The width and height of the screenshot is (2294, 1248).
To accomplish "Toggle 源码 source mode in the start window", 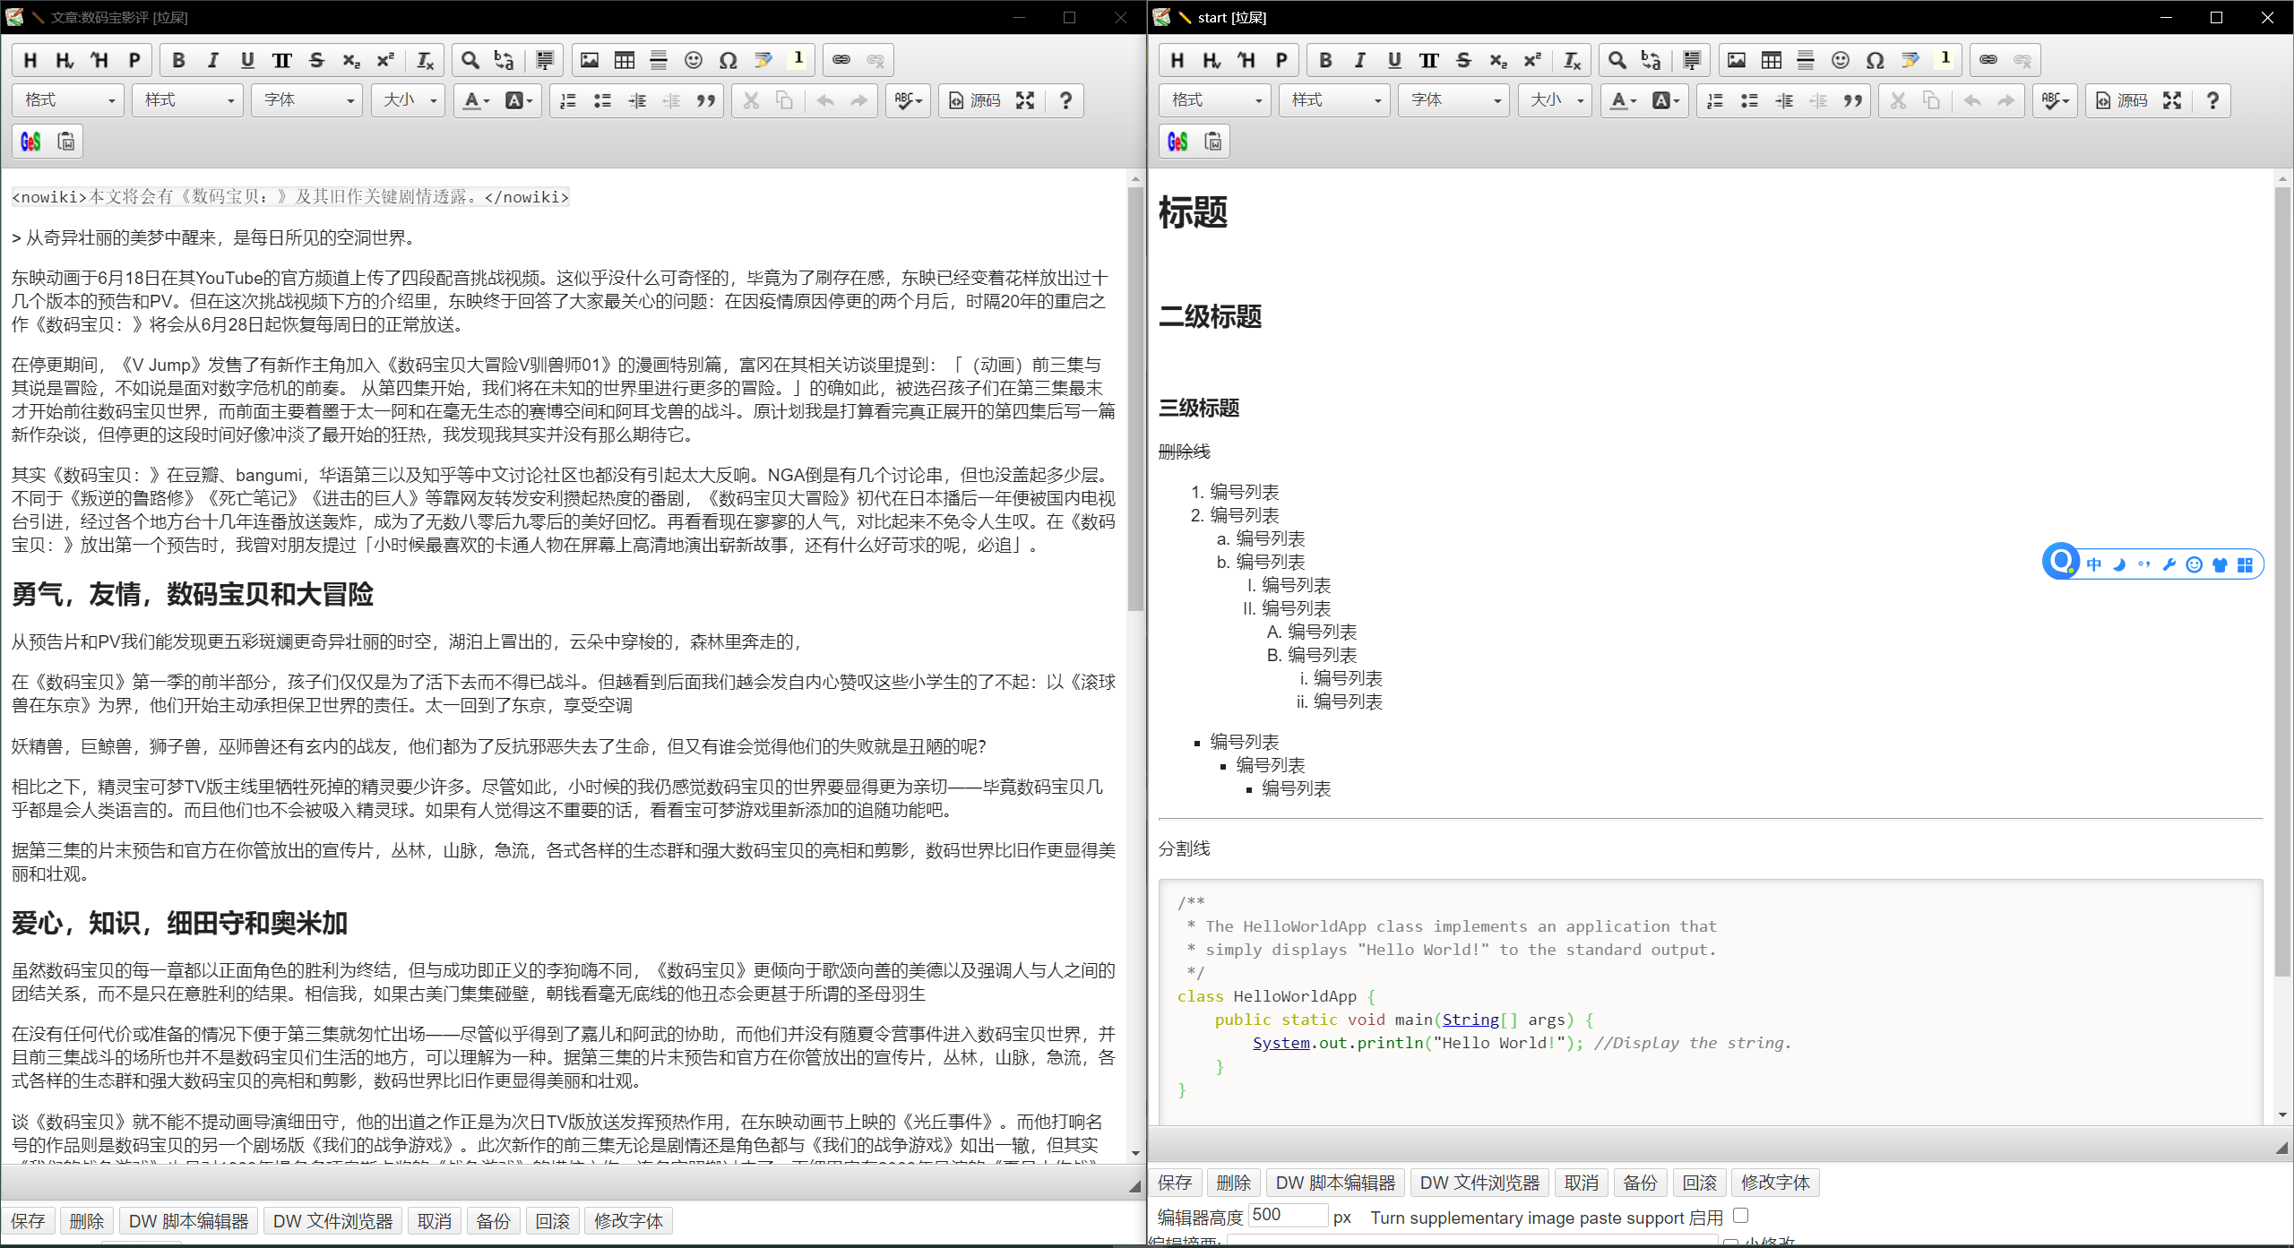I will (x=2121, y=100).
